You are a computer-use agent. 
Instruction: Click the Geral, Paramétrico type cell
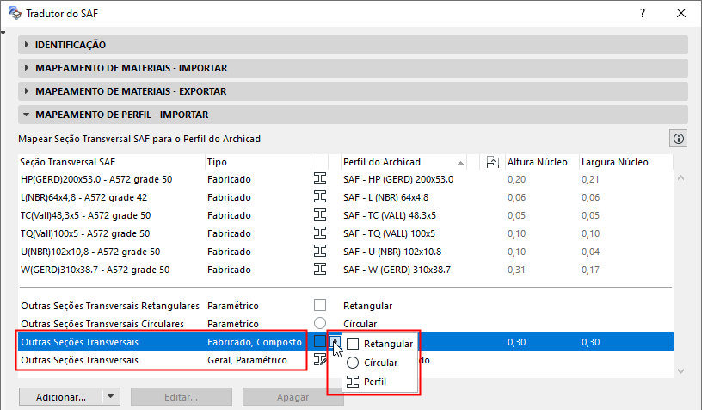coord(247,360)
